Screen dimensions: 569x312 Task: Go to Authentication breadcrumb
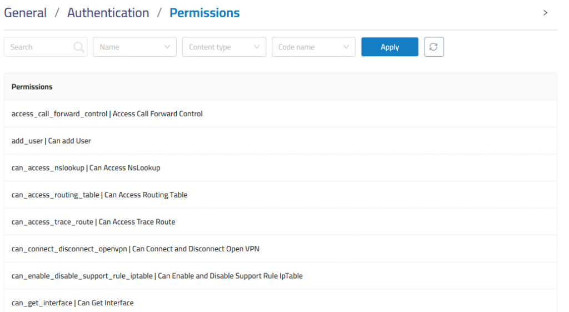click(108, 13)
